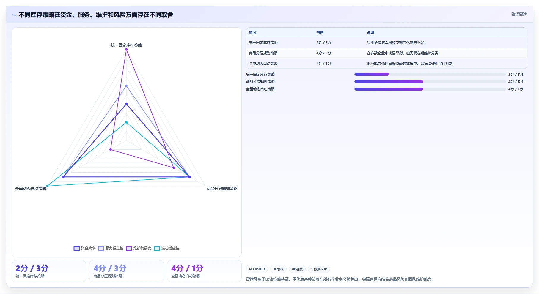Click the 易维护但对需求和交期变化响应不足 cell
The height and width of the screenshot is (294, 539).
(395, 43)
